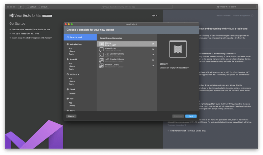Viewport: 263px width, 155px height.
Task: Click C# label on Class Library row
Action: [153, 49]
